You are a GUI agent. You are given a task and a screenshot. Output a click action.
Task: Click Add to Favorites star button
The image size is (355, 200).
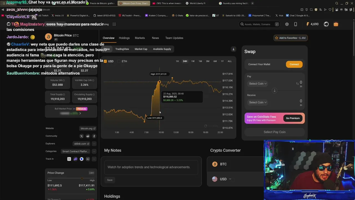[x=290, y=38]
